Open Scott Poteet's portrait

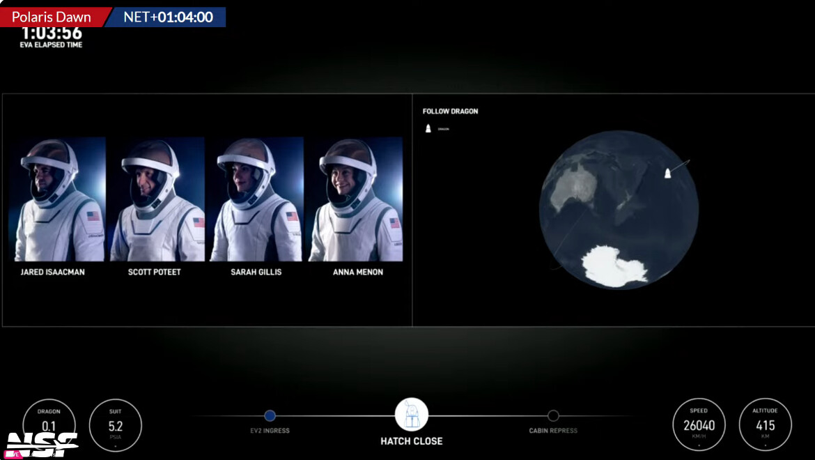pos(157,199)
